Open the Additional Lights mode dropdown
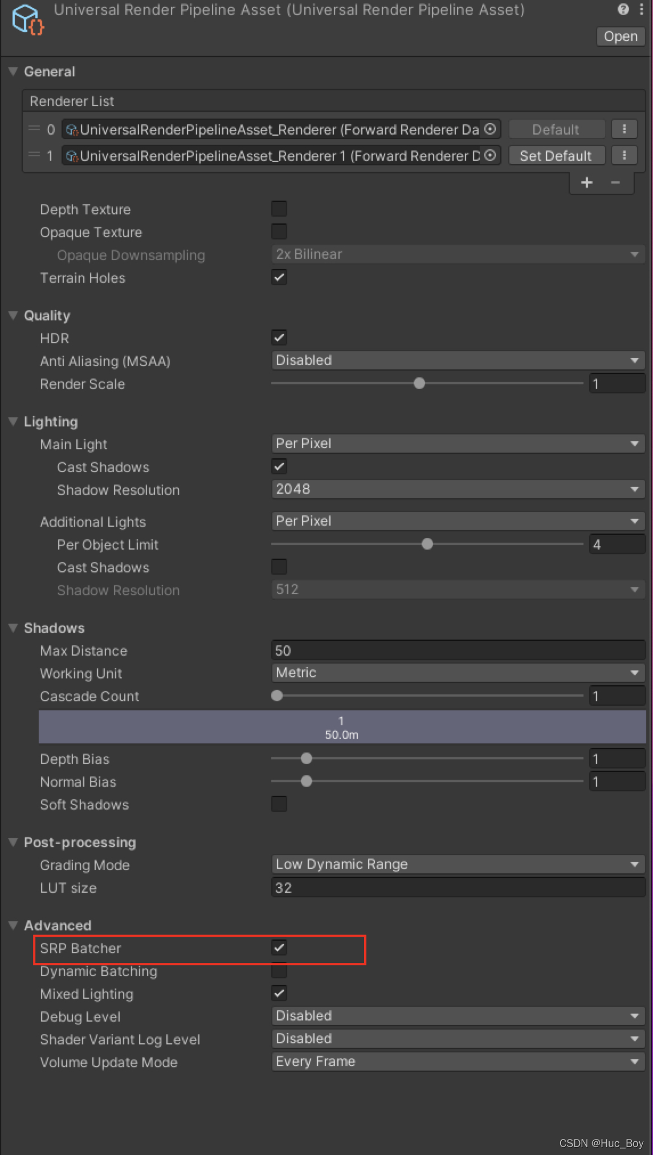This screenshot has width=653, height=1155. [458, 521]
